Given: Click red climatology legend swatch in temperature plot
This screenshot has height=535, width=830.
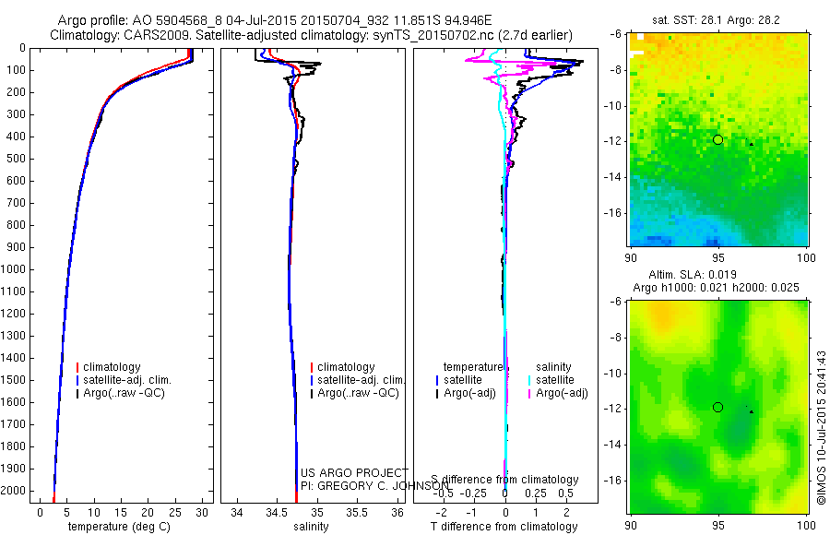Looking at the screenshot, I should click(x=77, y=367).
